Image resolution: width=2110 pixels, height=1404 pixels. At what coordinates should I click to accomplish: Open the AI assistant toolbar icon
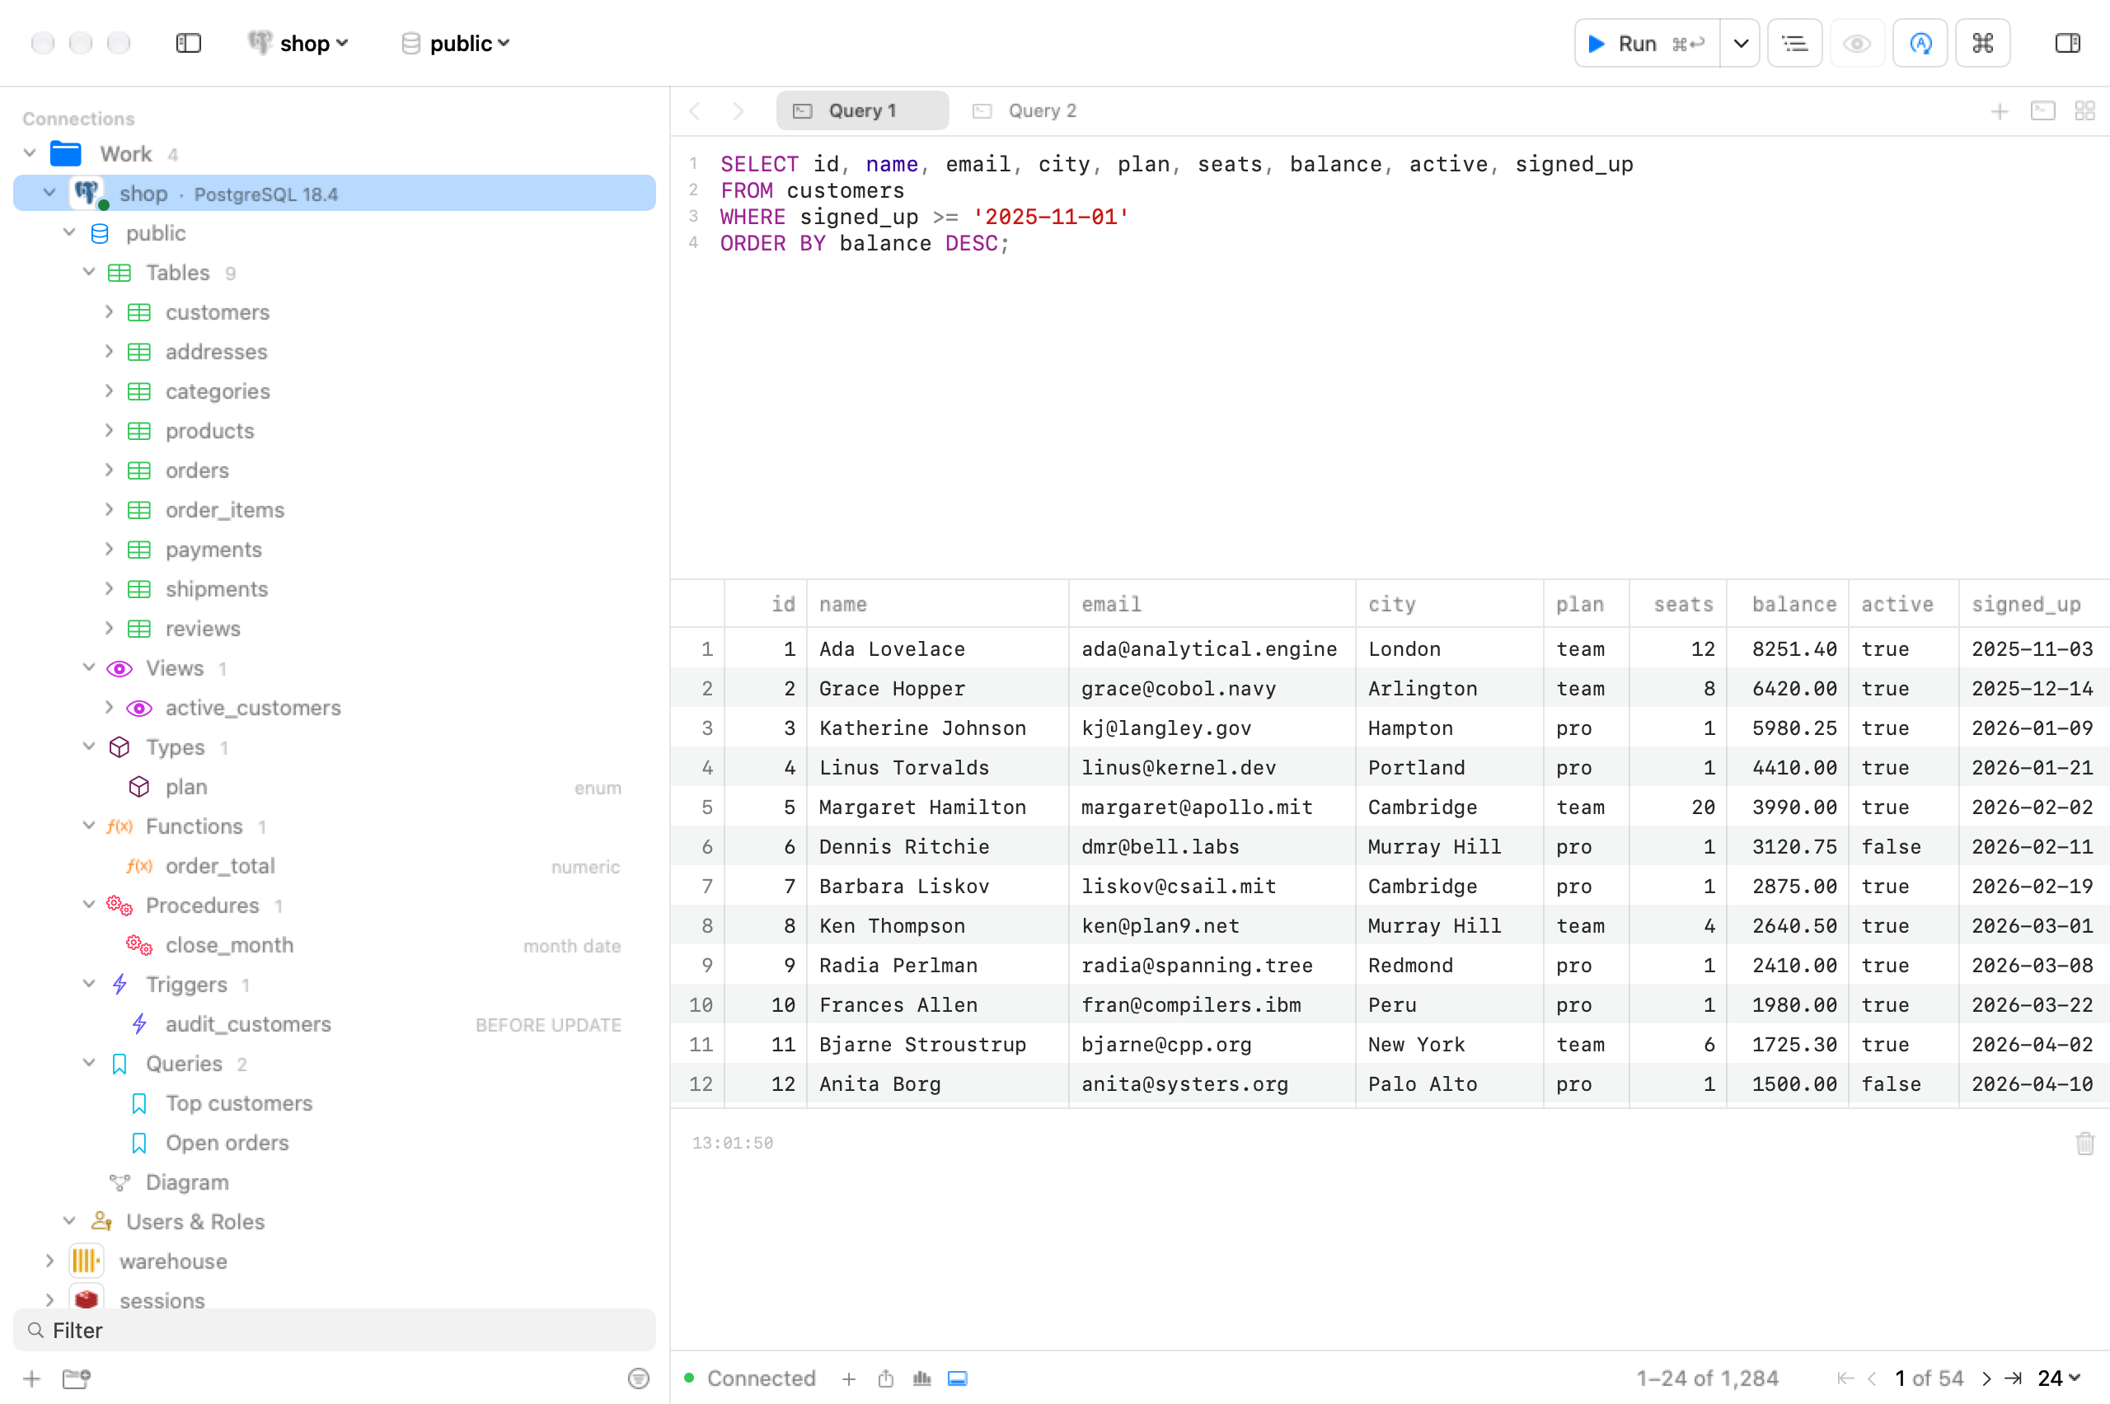[x=1920, y=43]
